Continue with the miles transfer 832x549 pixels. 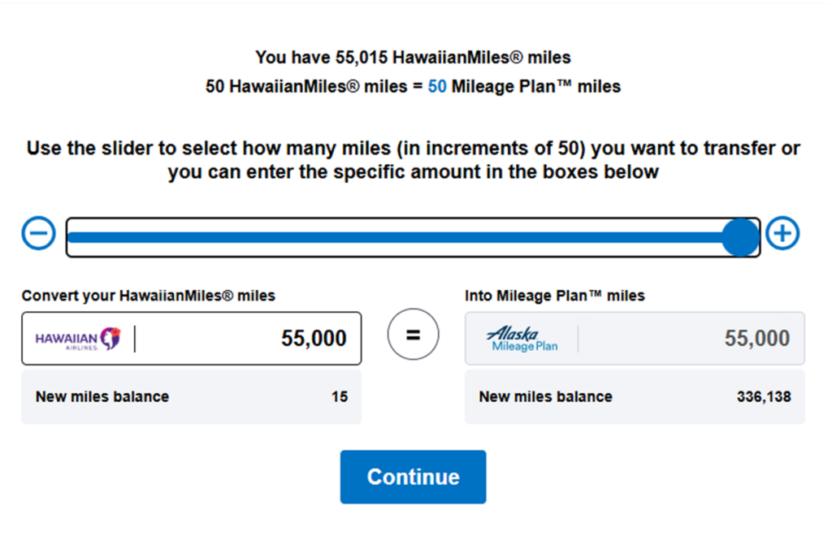click(x=413, y=477)
